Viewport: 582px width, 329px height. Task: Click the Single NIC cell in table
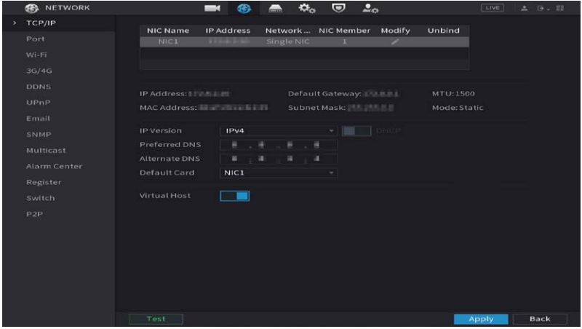point(287,41)
